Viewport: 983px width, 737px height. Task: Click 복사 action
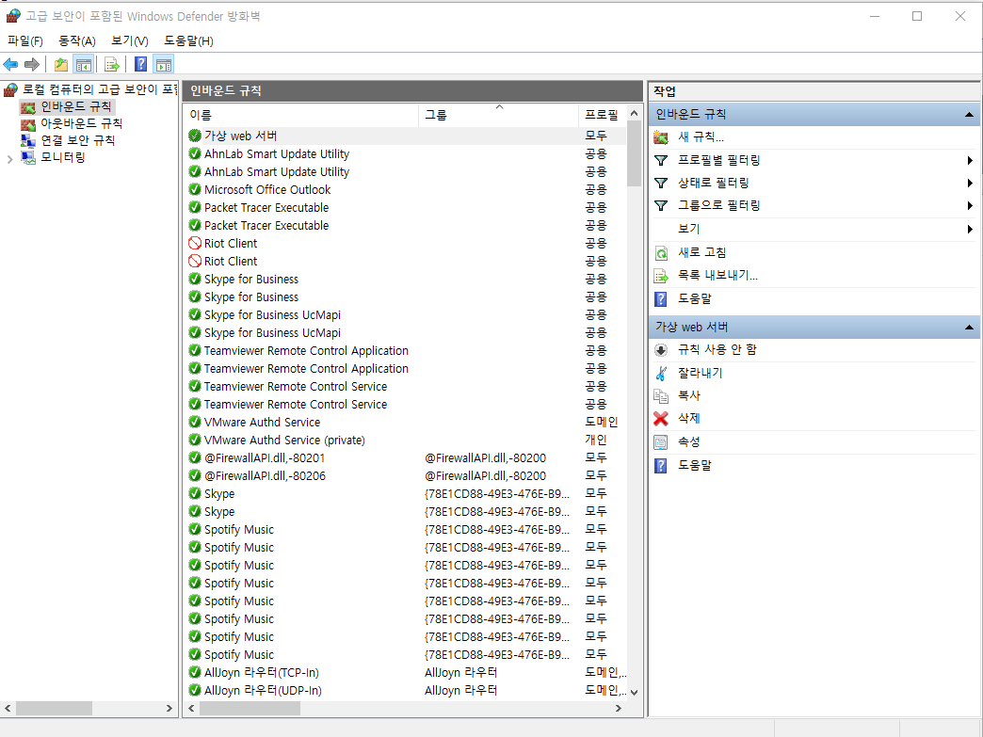[x=689, y=395]
